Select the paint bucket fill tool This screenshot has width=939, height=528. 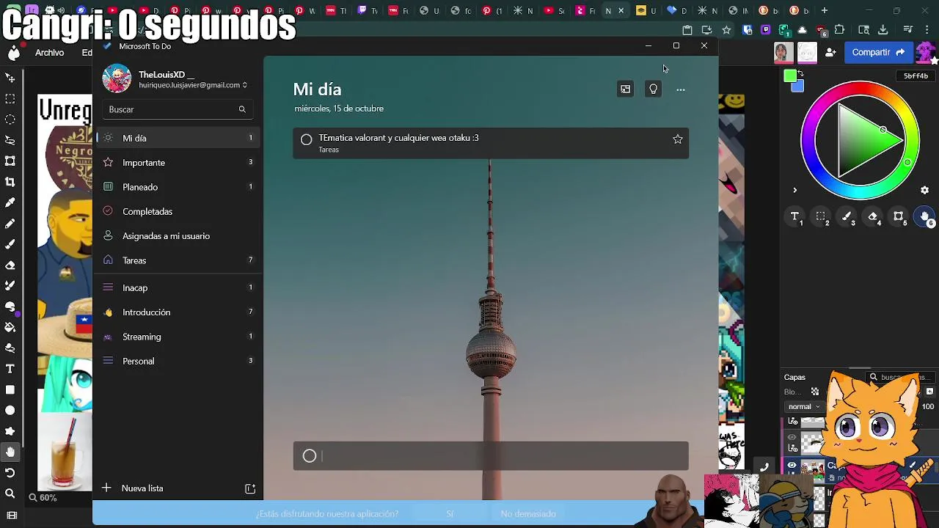[x=10, y=327]
